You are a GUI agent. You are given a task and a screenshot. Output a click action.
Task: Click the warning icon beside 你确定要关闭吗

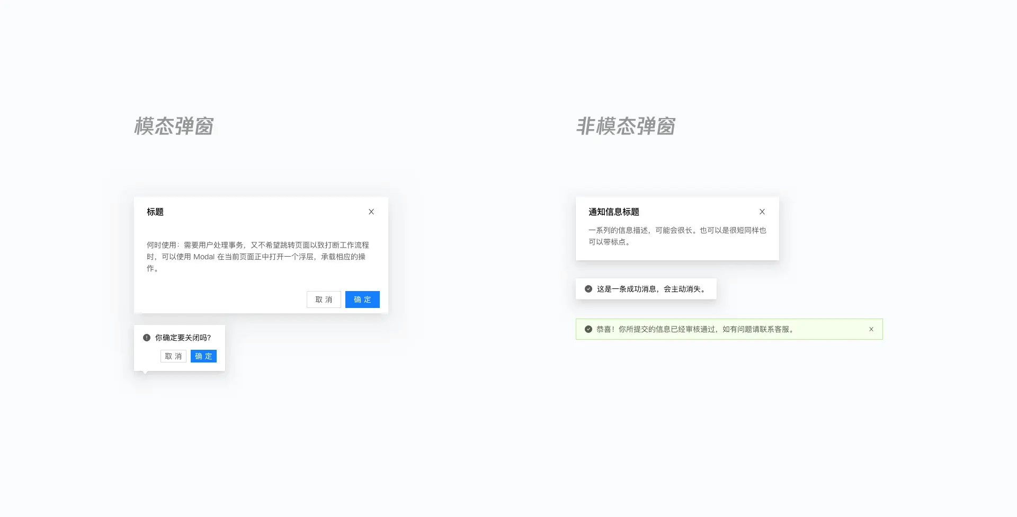(x=147, y=338)
